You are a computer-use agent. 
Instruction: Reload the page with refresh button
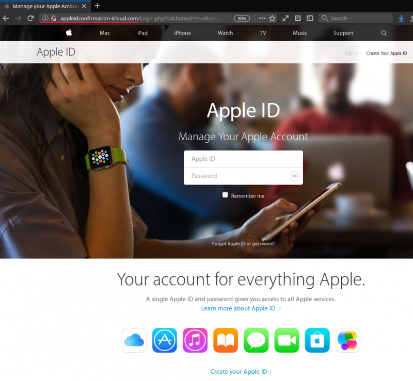click(30, 18)
